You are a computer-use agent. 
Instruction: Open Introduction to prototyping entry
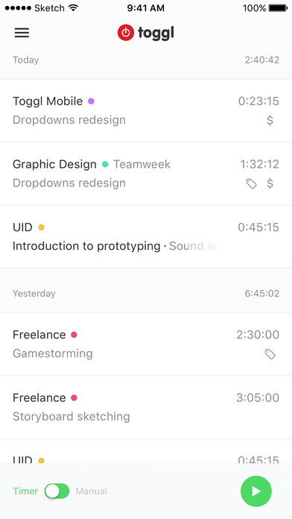(x=146, y=236)
